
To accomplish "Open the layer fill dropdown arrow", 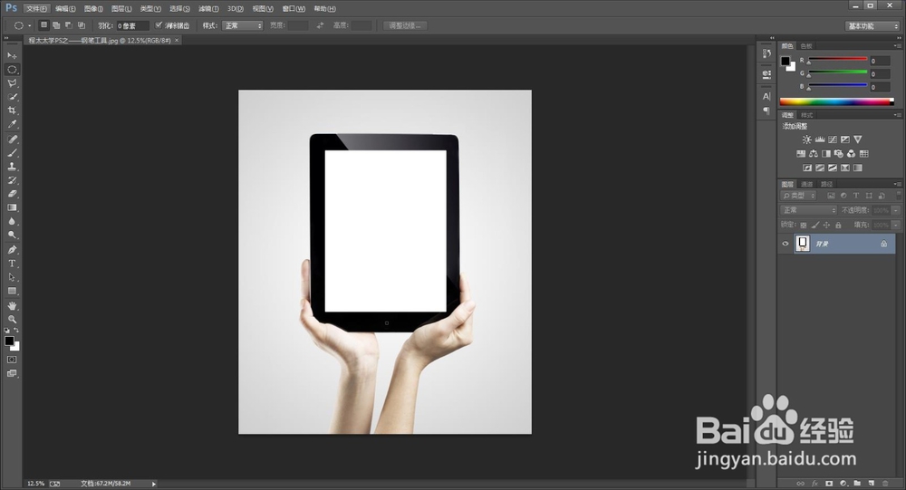I will point(896,225).
